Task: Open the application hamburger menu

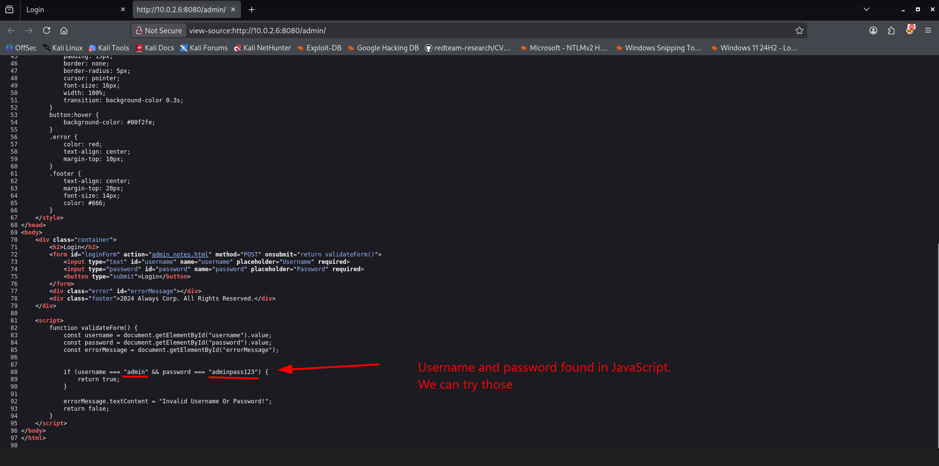Action: pyautogui.click(x=928, y=30)
